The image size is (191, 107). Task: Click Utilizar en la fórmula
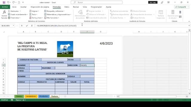tap(96, 15)
